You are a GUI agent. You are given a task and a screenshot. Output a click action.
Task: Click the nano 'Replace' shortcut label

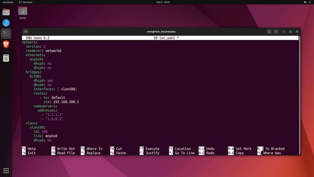pos(93,153)
